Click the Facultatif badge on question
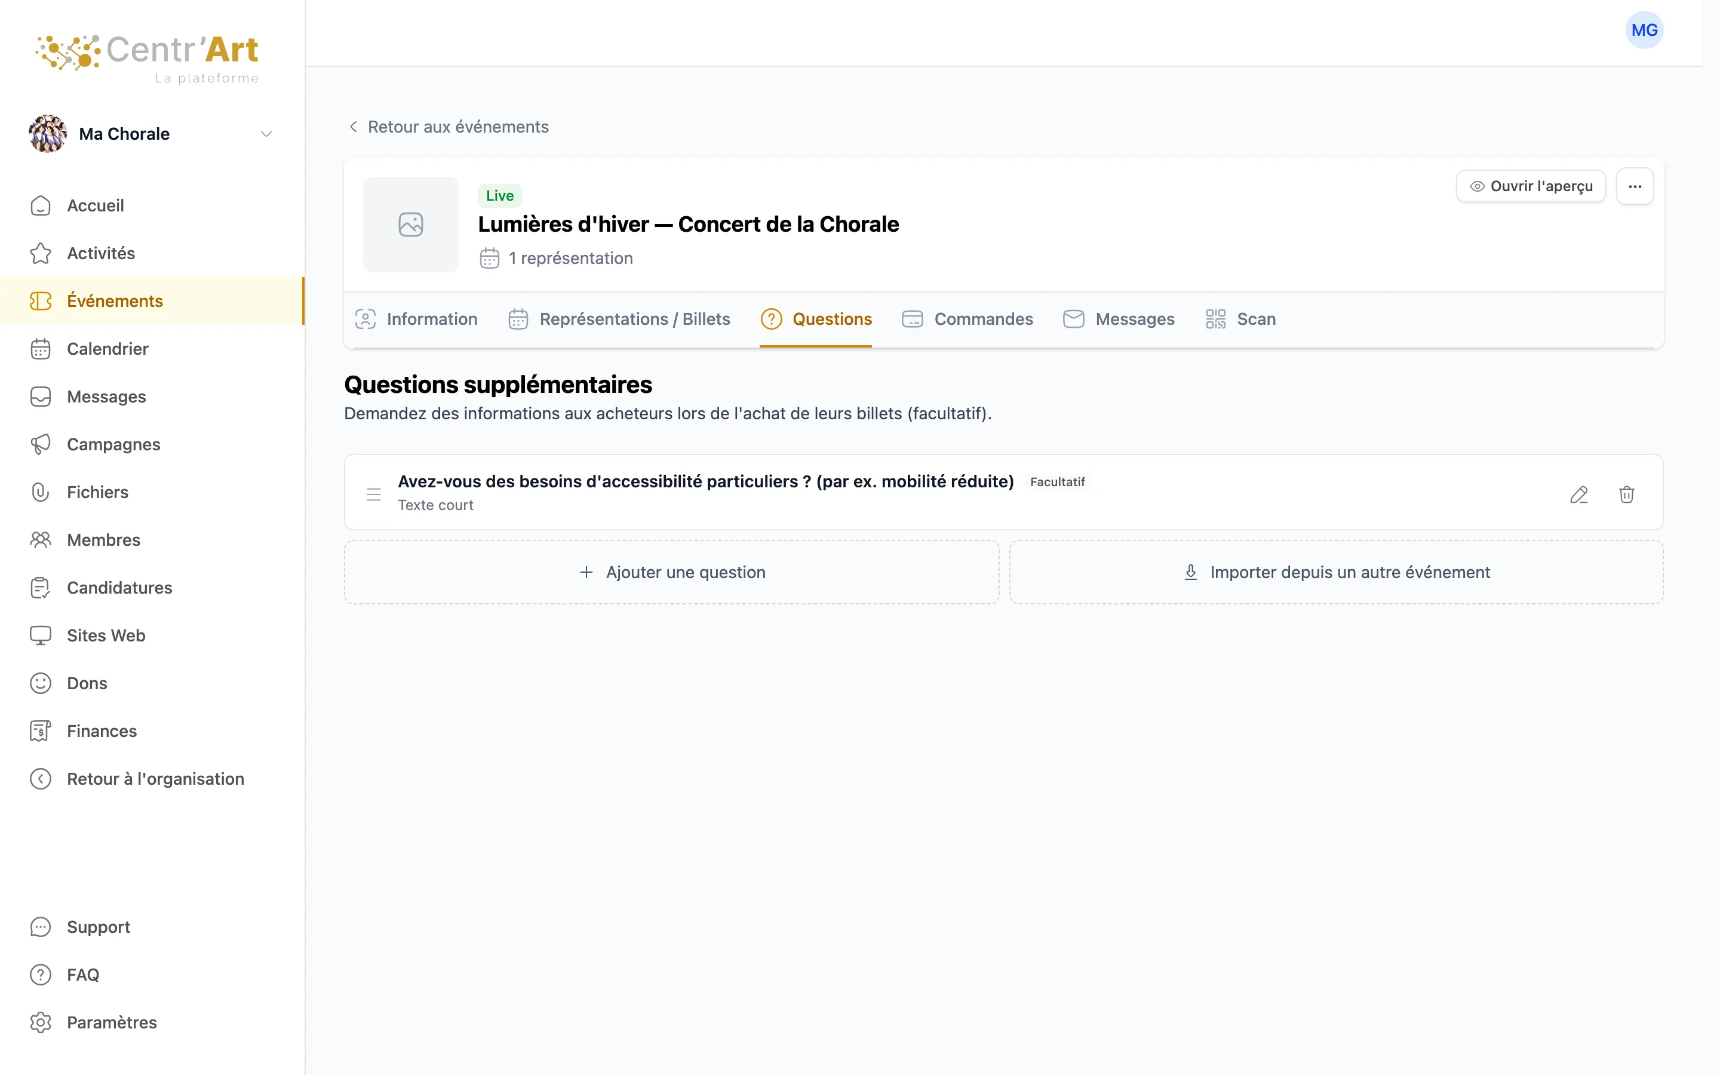This screenshot has height=1075, width=1720. [1057, 482]
